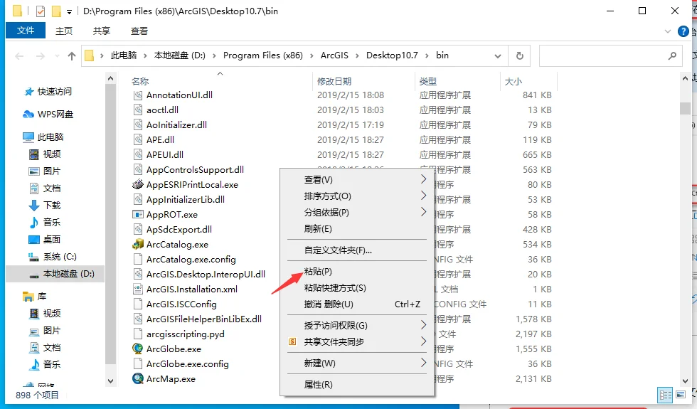Viewport: 697px width, 409px height.
Task: Click the WPS网盘 cloud icon
Action: click(x=28, y=115)
